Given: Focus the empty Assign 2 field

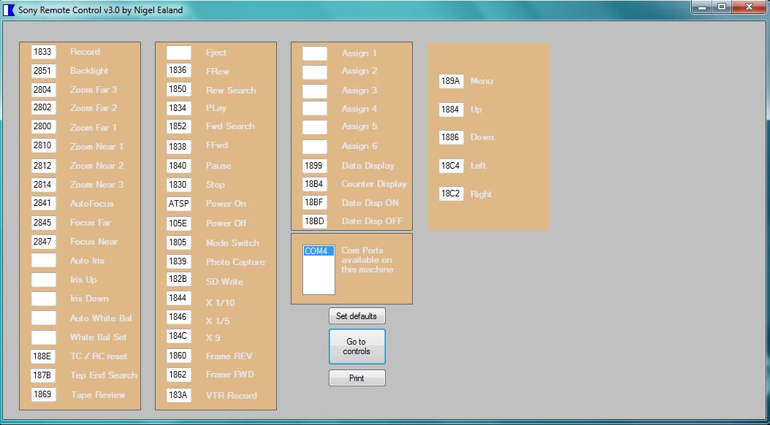Looking at the screenshot, I should click(315, 72).
